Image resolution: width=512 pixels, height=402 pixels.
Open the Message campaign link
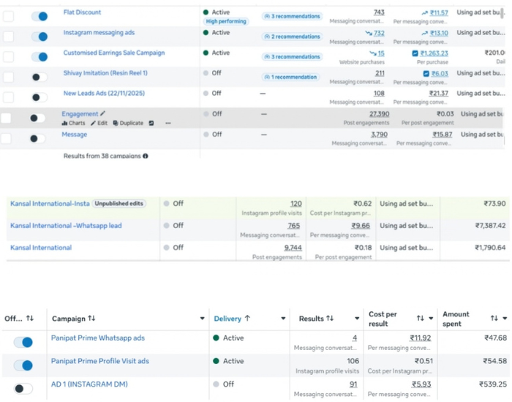click(75, 134)
